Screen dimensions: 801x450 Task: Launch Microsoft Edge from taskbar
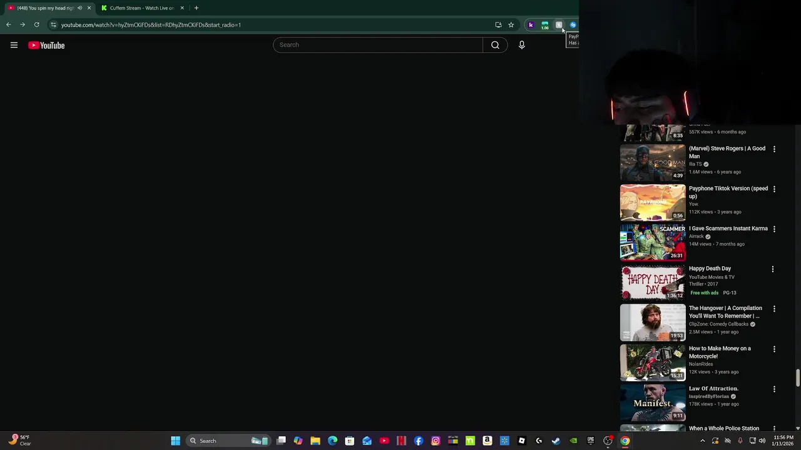pyautogui.click(x=332, y=441)
